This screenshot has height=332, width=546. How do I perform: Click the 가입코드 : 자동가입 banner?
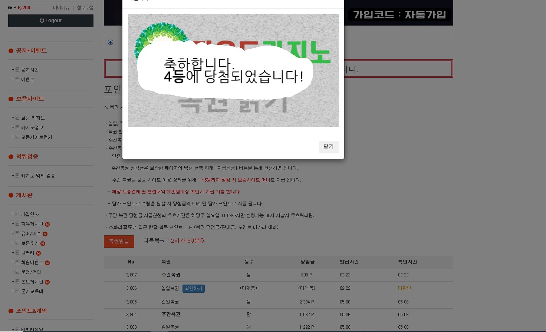coord(399,14)
